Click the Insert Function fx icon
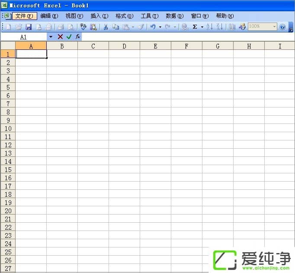295x273 pixels. 78,36
